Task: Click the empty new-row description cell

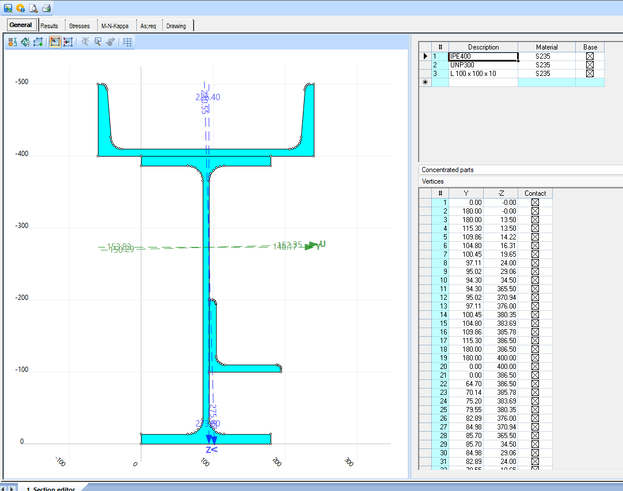Action: pos(483,82)
